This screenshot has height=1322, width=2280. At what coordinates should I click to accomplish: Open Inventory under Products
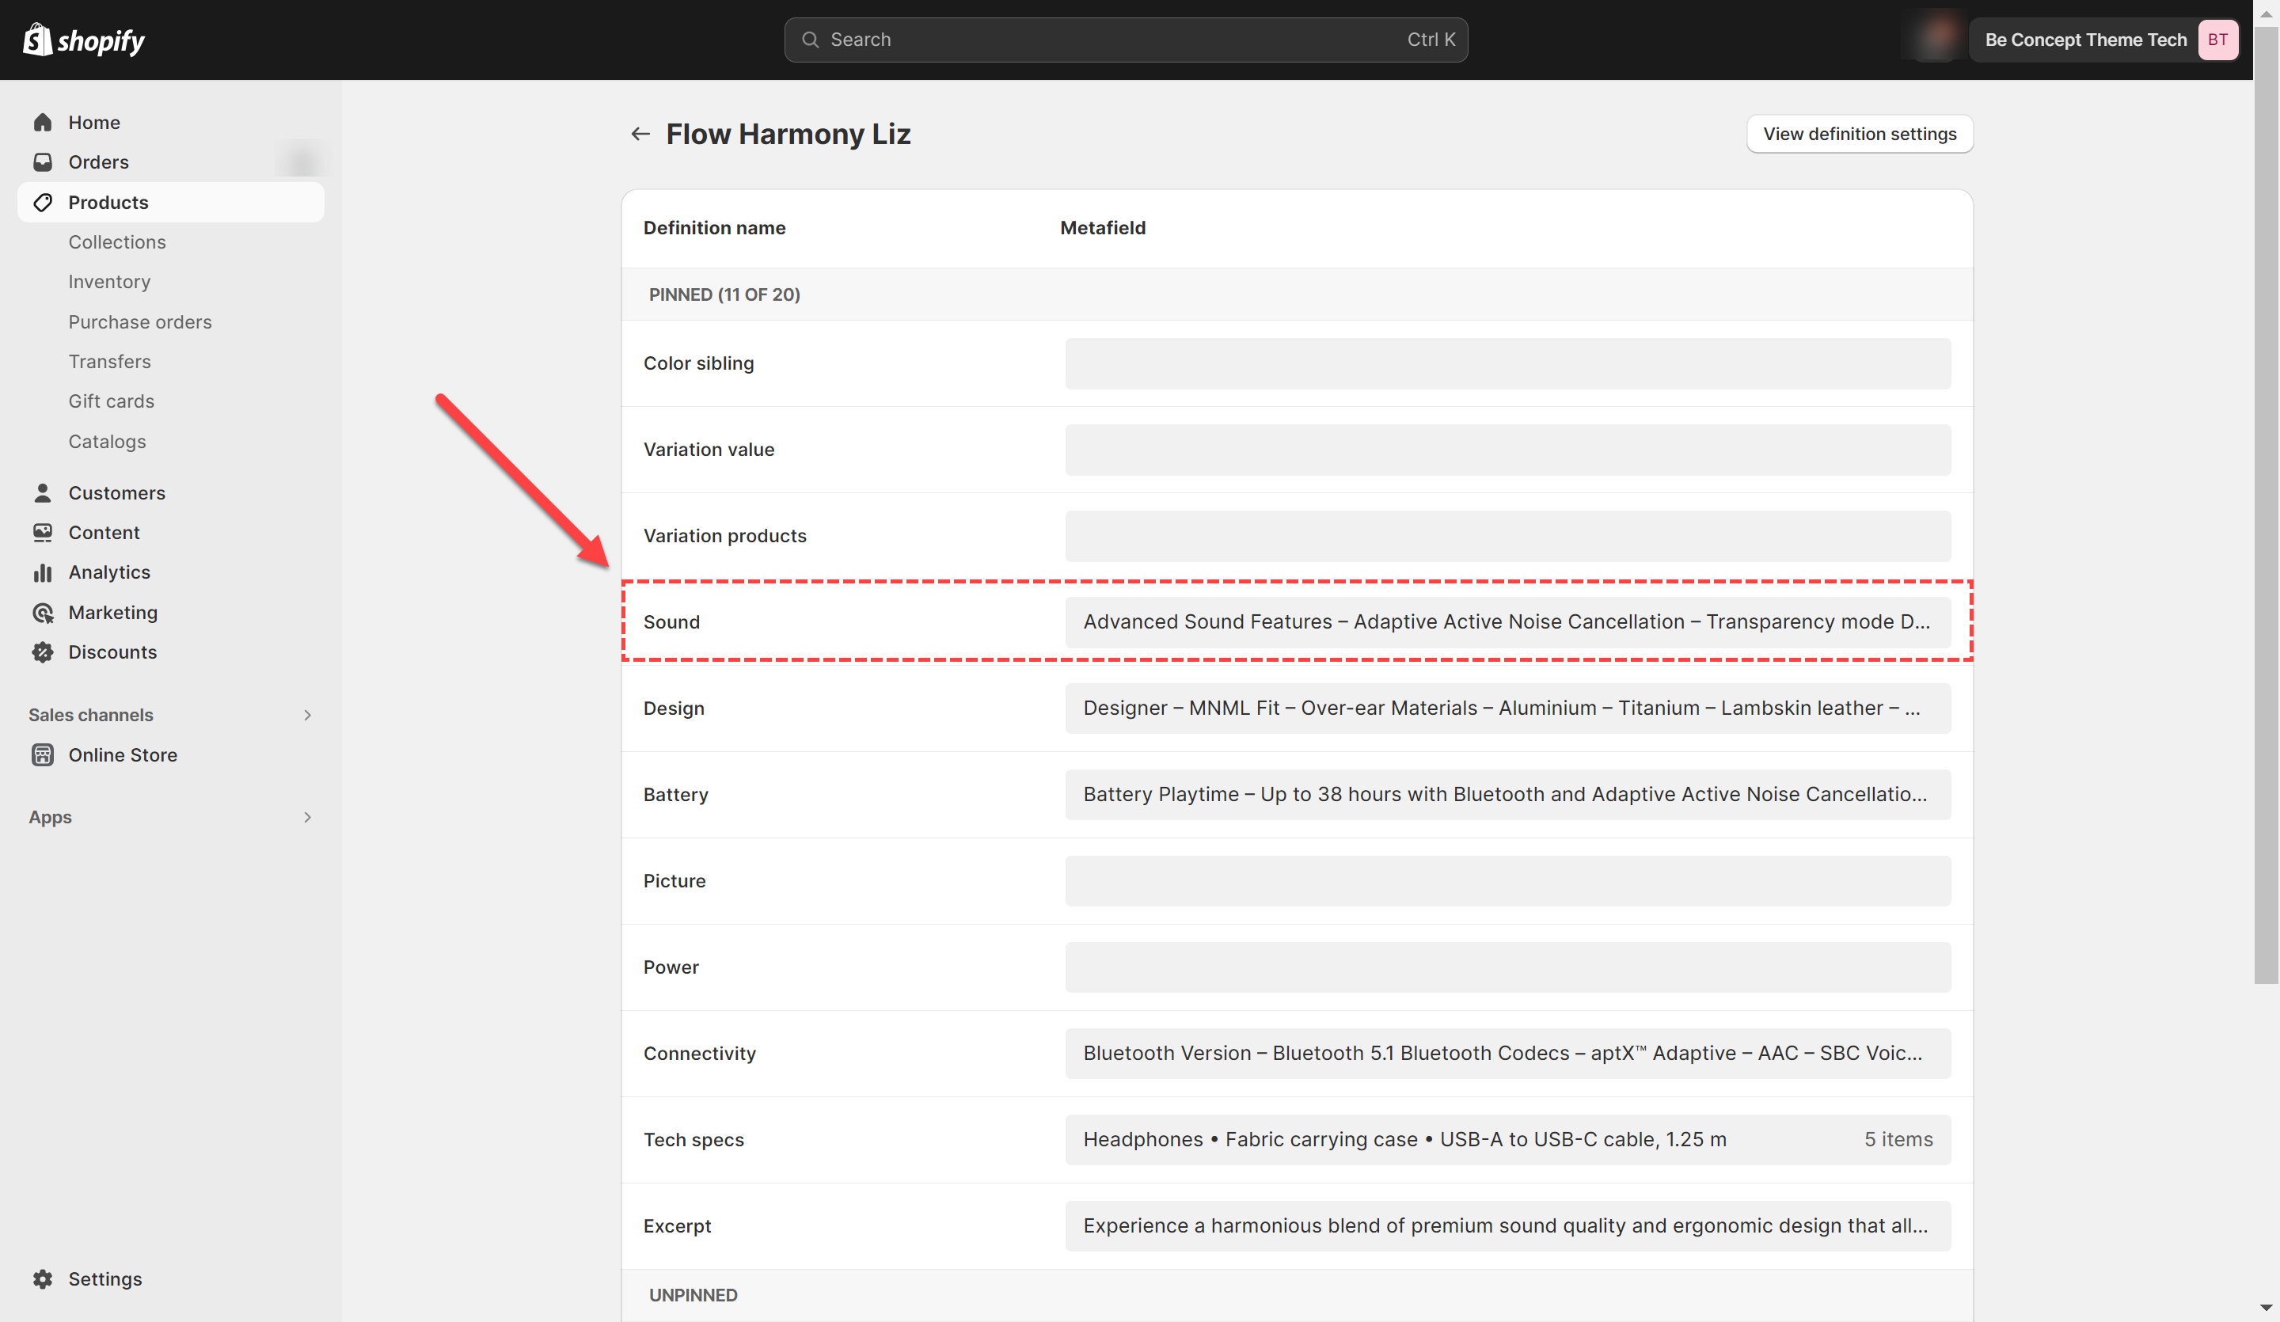click(109, 281)
